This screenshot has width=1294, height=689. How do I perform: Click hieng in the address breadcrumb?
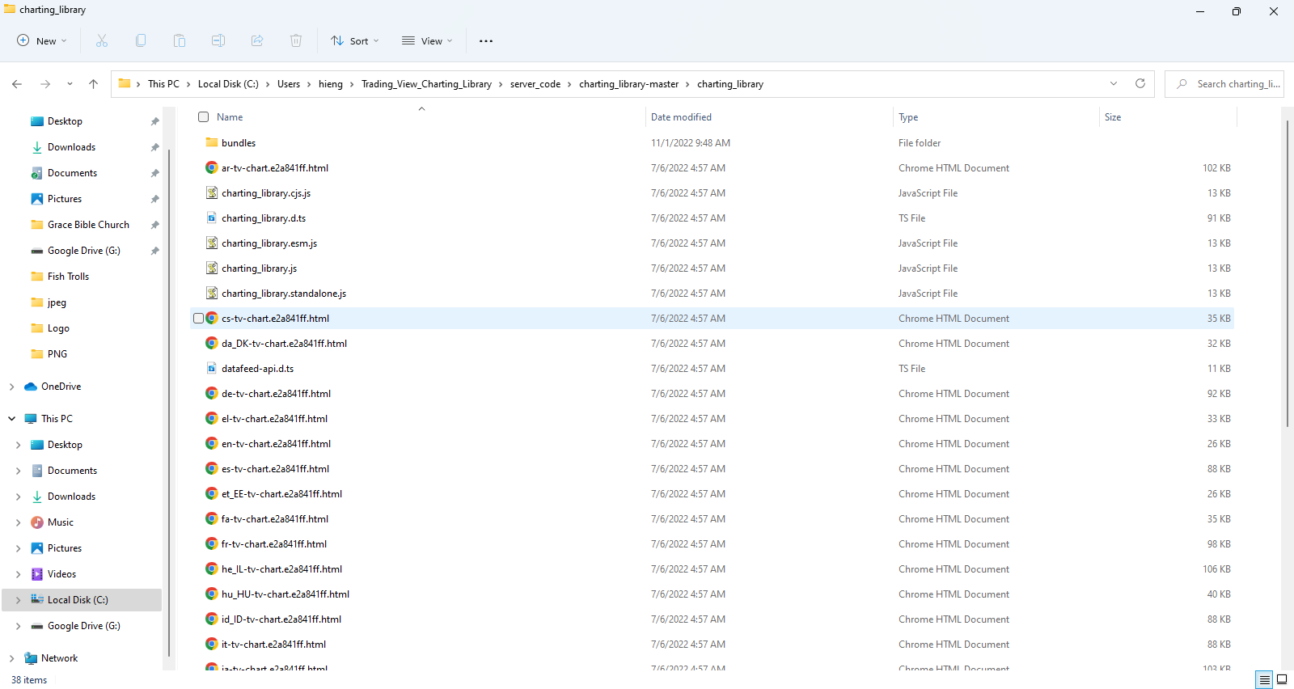tap(331, 84)
